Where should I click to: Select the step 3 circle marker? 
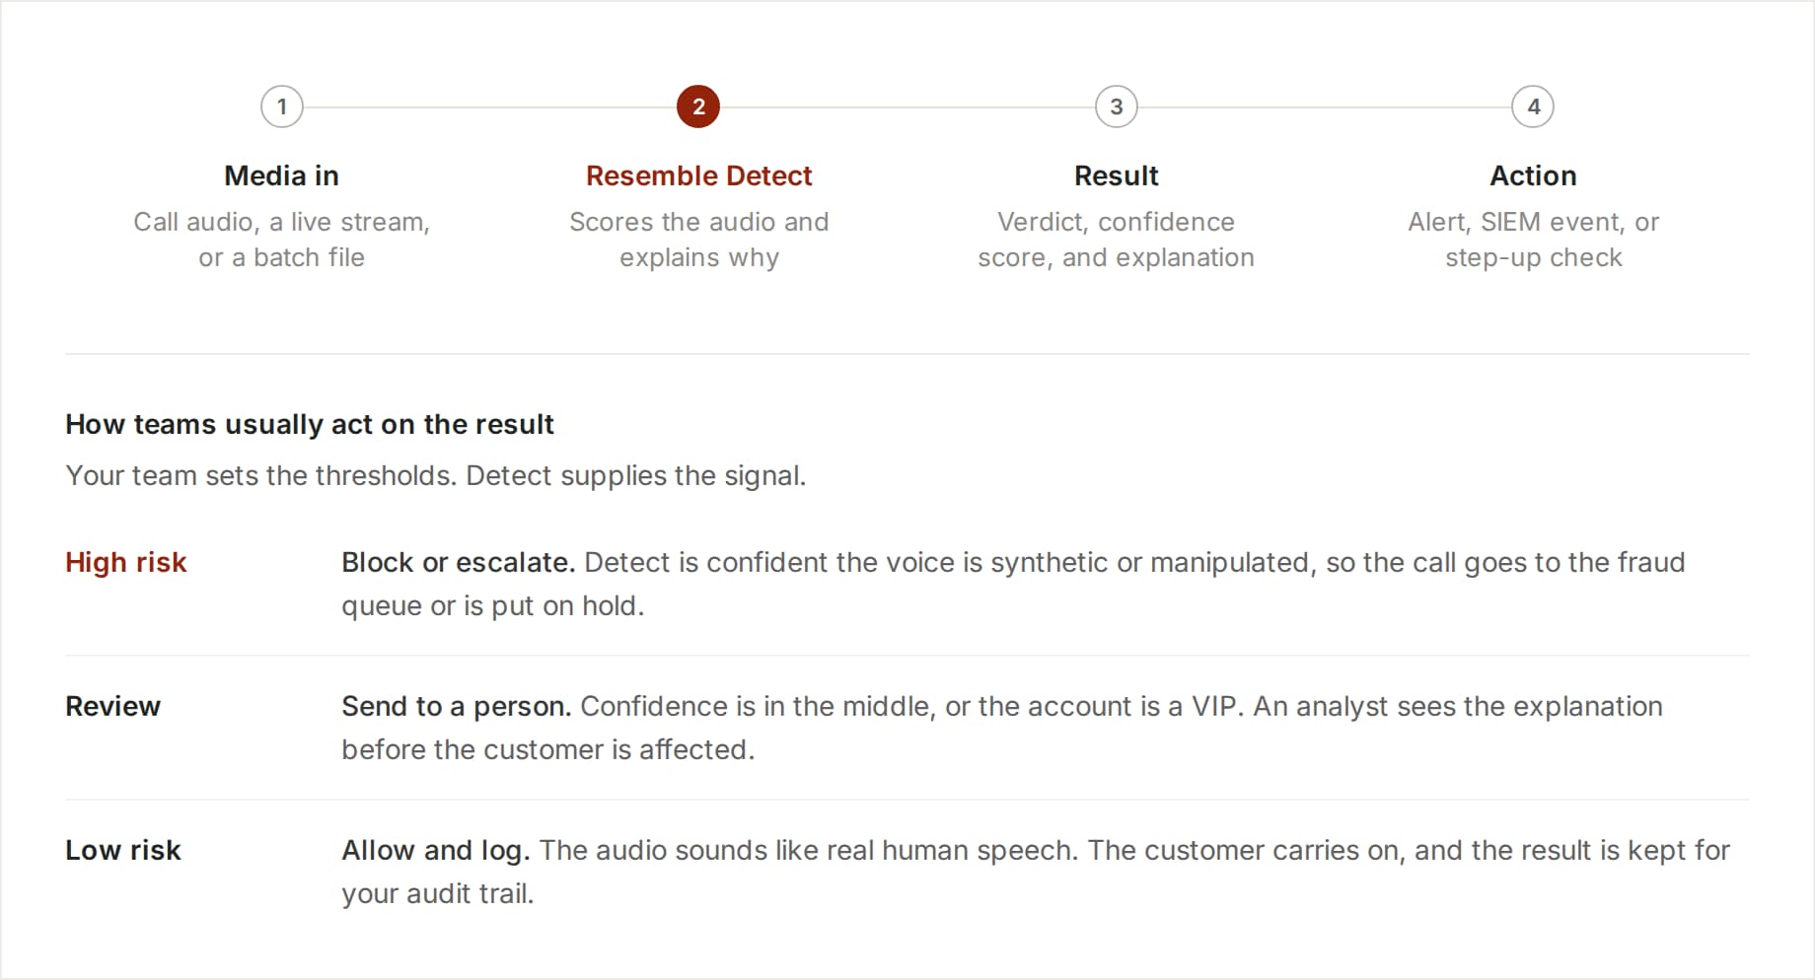[1117, 106]
